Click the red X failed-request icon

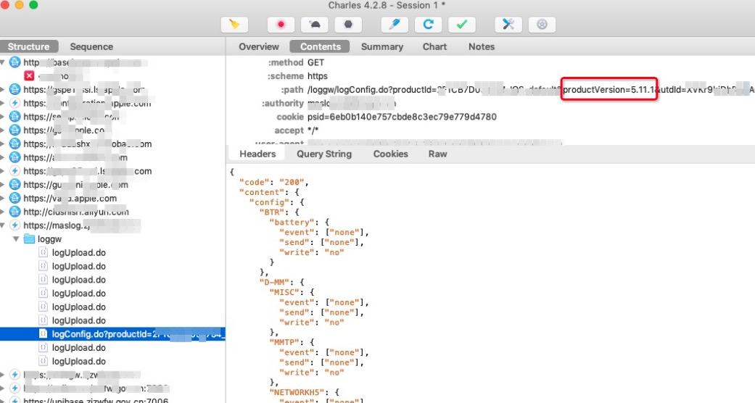point(29,76)
